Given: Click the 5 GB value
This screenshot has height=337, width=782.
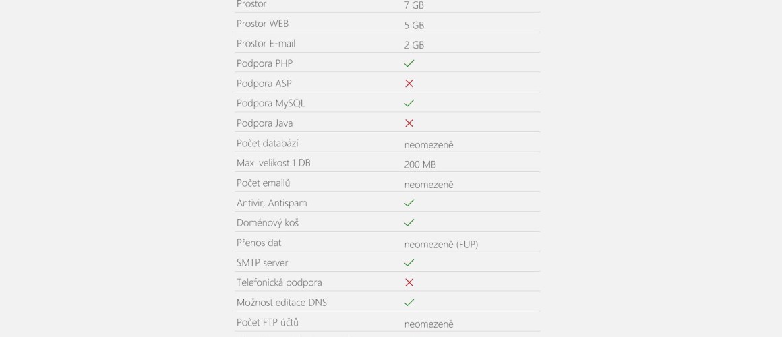Looking at the screenshot, I should [x=414, y=25].
